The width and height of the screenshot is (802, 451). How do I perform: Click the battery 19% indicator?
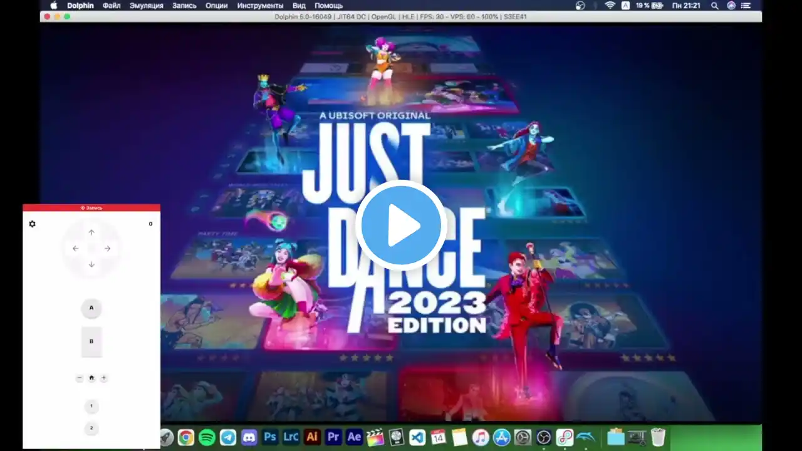coord(650,6)
